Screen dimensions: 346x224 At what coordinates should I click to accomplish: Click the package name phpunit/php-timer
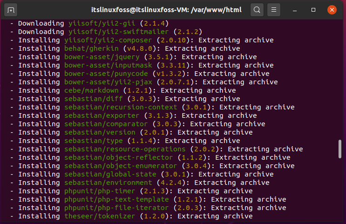100,191
